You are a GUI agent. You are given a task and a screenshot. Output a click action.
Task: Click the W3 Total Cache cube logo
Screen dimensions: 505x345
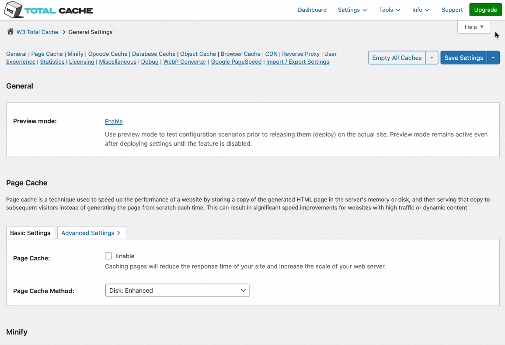(x=13, y=10)
